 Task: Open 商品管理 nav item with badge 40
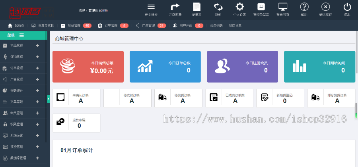click(76, 25)
